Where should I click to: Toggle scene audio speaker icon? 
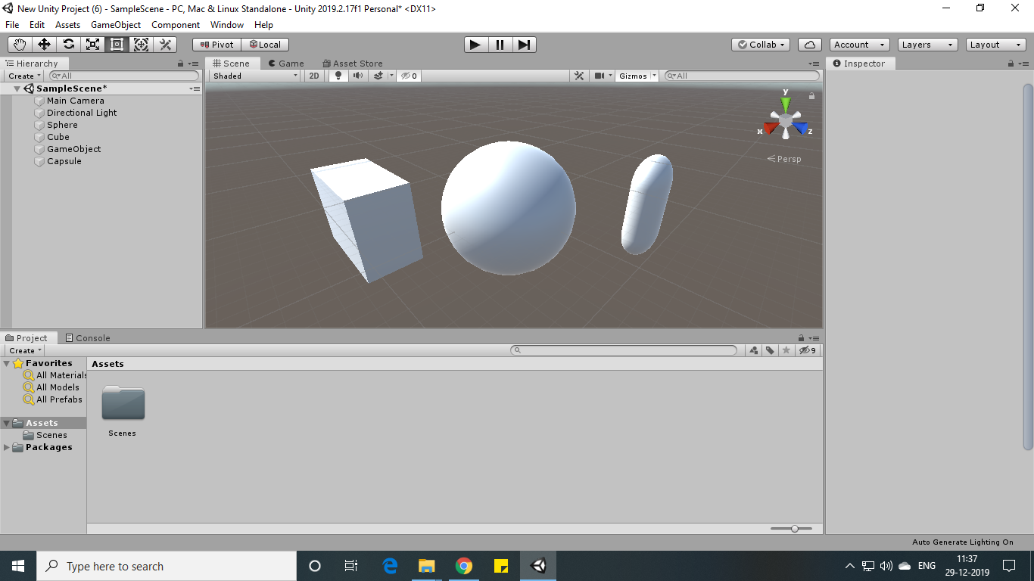357,76
